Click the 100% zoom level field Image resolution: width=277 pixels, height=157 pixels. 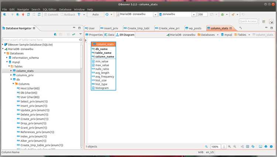tap(215, 147)
